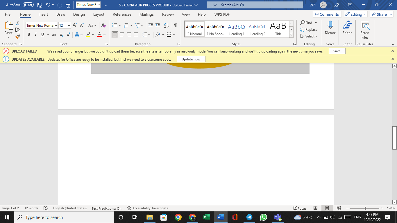Save the document with floppy icon

(x=40, y=5)
